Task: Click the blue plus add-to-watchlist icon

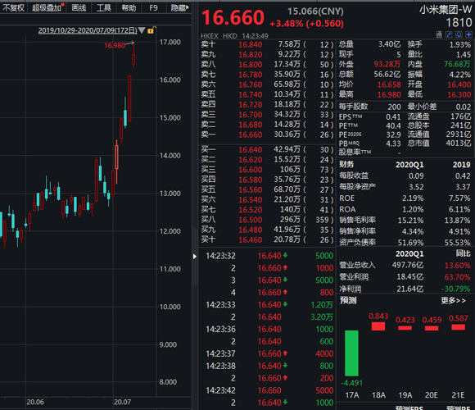Action: coord(469,34)
